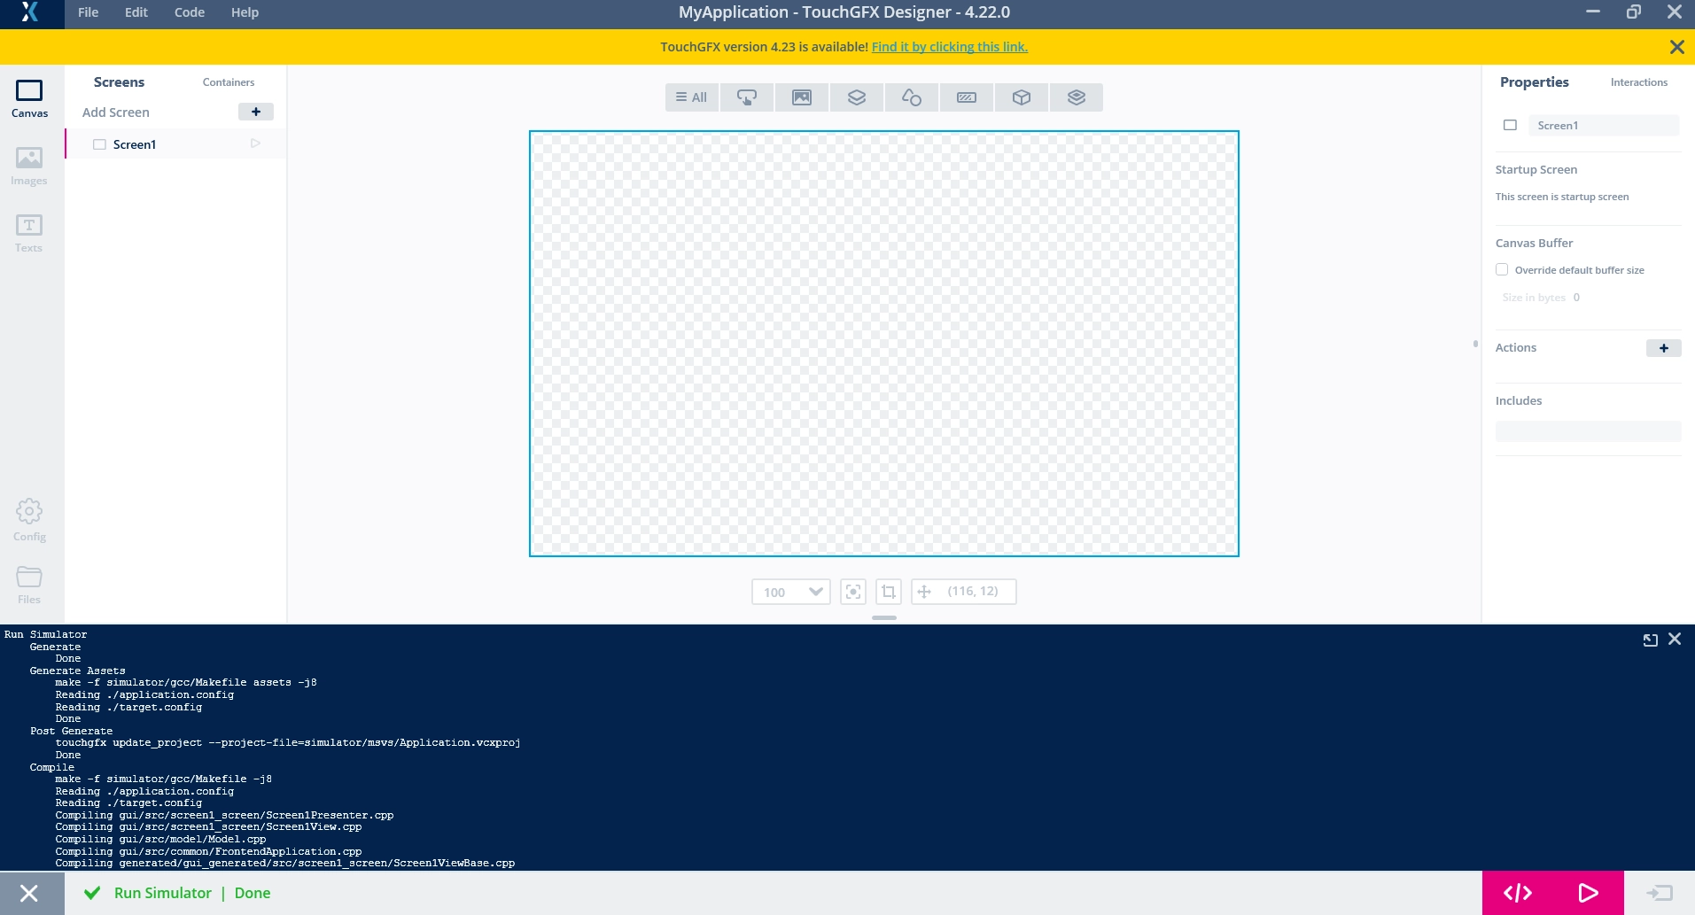Open the 3D cube widget category
This screenshot has width=1695, height=915.
click(1022, 97)
